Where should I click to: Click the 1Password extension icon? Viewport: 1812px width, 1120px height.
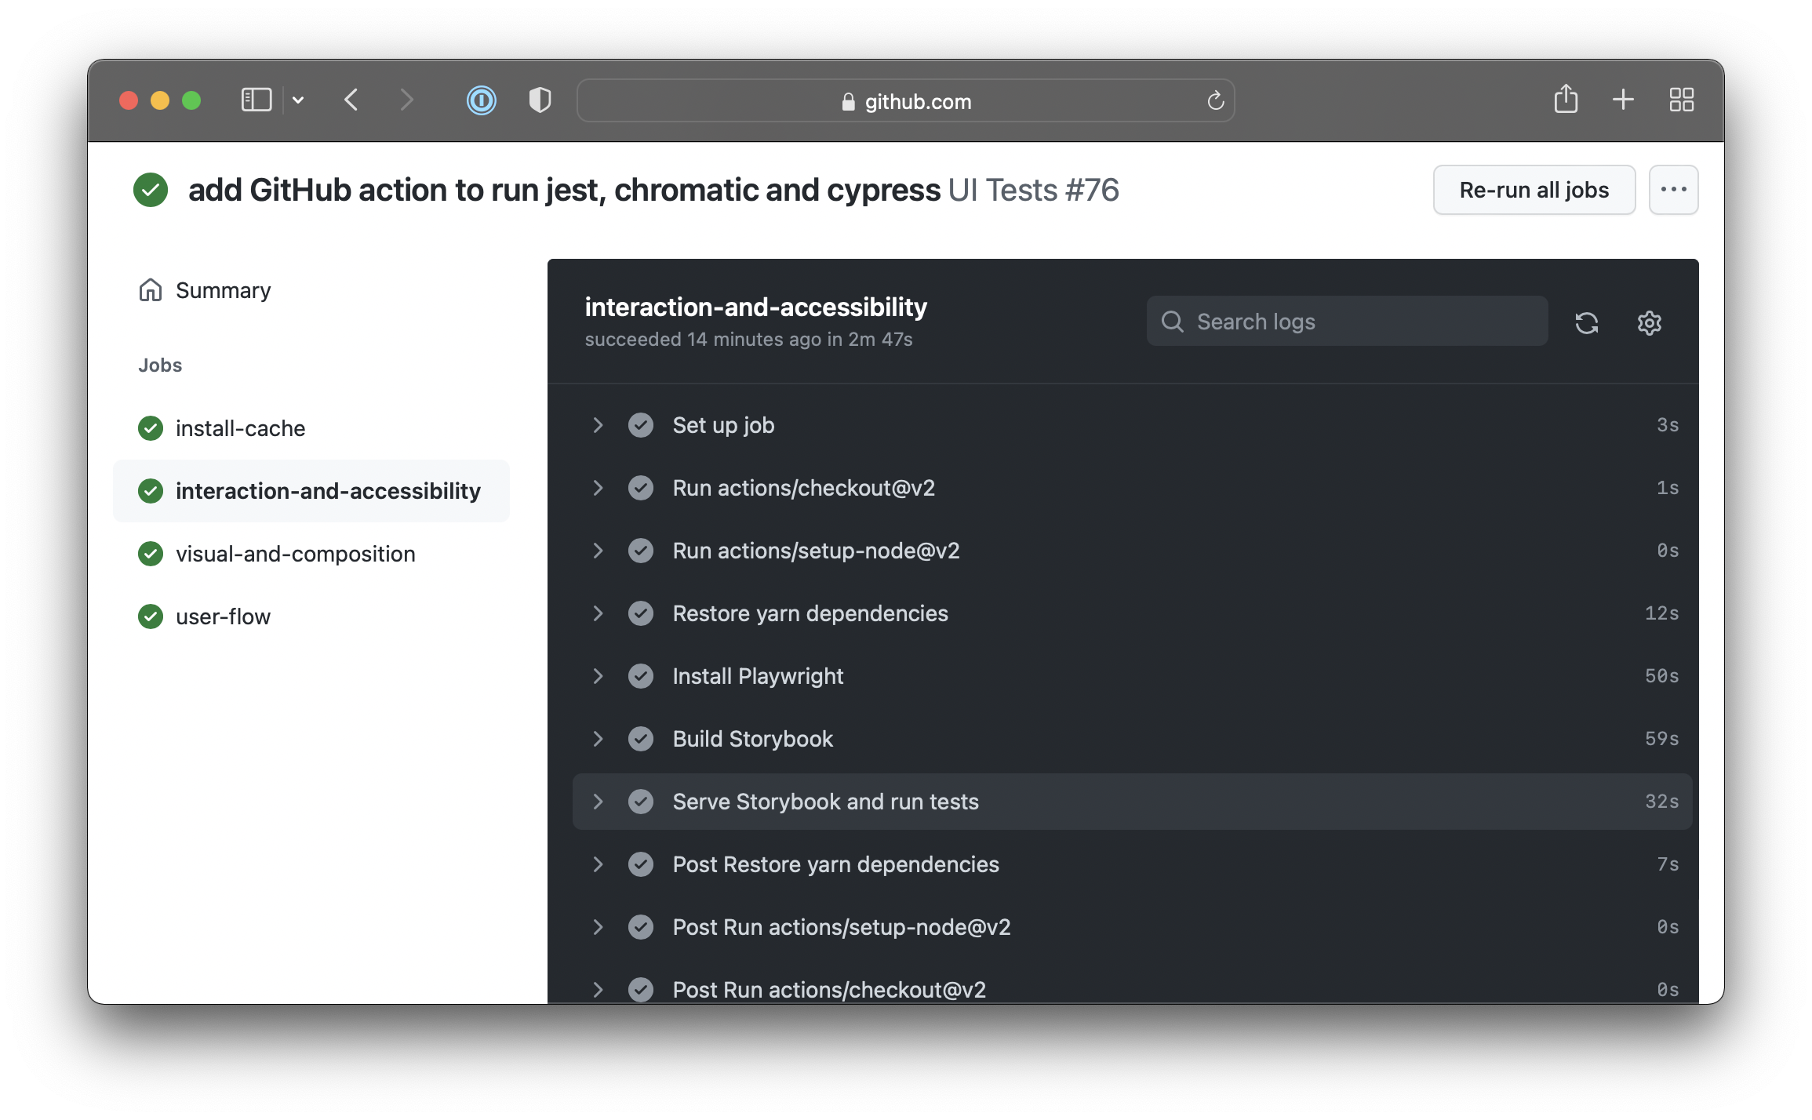click(x=481, y=100)
